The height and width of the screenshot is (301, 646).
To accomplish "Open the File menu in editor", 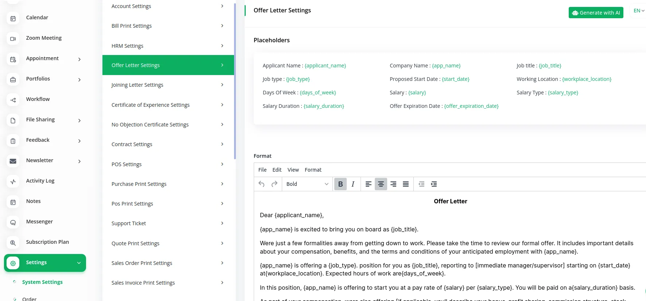I will (x=262, y=170).
